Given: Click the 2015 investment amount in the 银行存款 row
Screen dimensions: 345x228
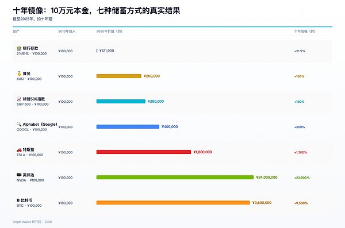Looking at the screenshot, I should pyautogui.click(x=66, y=51).
